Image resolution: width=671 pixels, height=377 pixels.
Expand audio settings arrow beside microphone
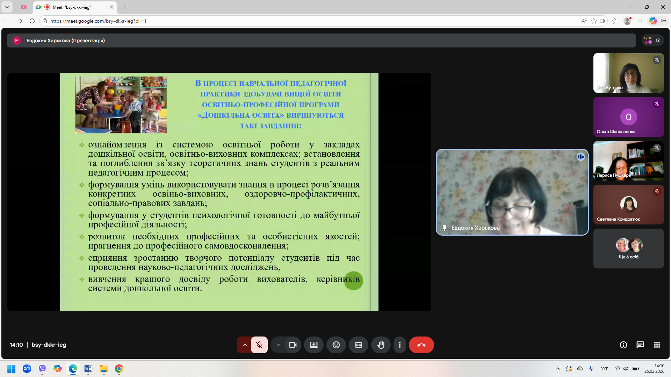[x=245, y=345]
